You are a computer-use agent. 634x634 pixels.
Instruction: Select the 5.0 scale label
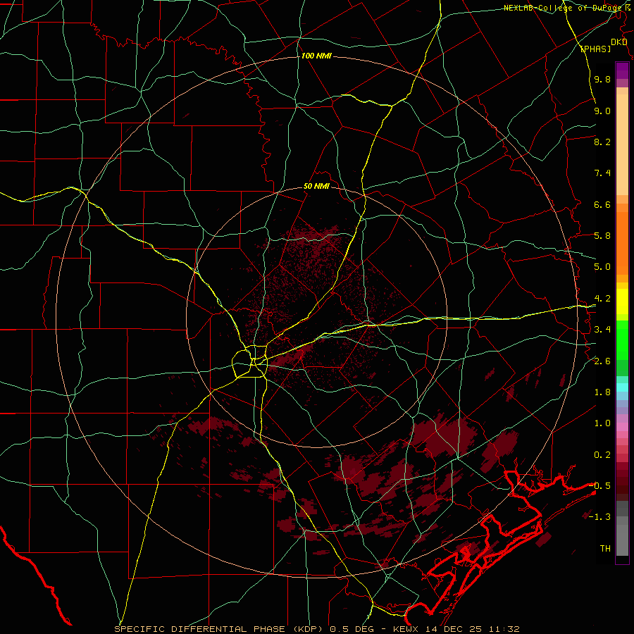click(602, 267)
